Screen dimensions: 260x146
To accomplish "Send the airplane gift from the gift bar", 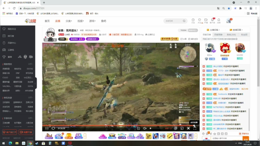I will point(162,136).
